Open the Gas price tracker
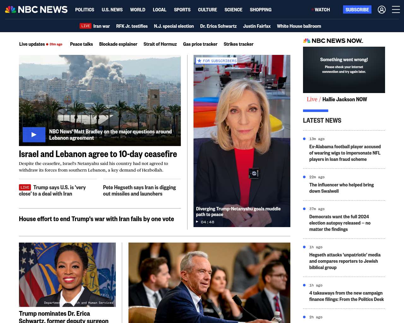404x323 pixels. pos(200,44)
